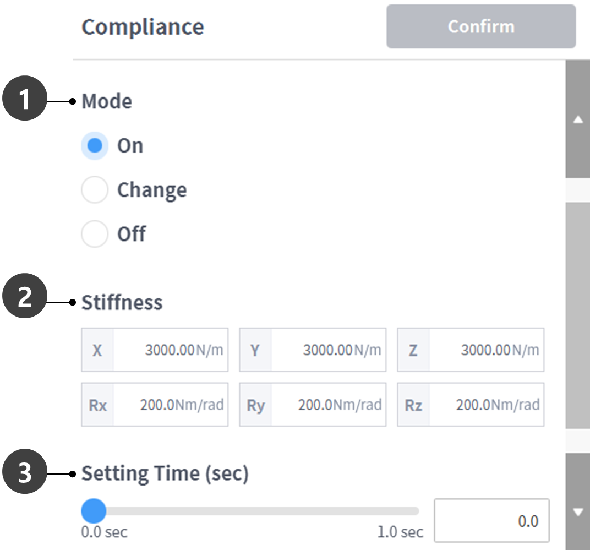
Task: Click the Rx stiffness input field
Action: [168, 405]
